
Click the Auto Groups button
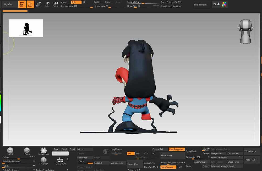click(x=202, y=162)
